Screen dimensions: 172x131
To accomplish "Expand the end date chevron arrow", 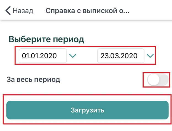I will tap(150, 56).
